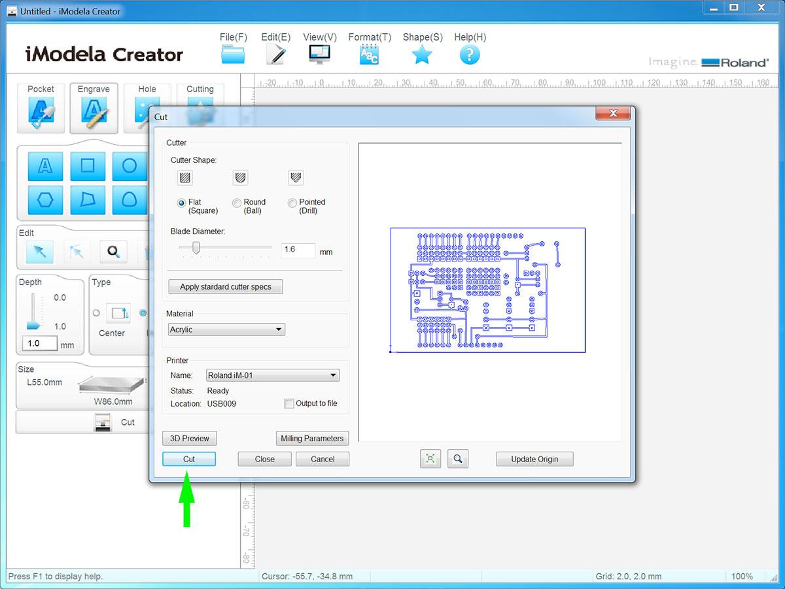Open the File browser icon
Image resolution: width=785 pixels, height=589 pixels.
pyautogui.click(x=233, y=54)
